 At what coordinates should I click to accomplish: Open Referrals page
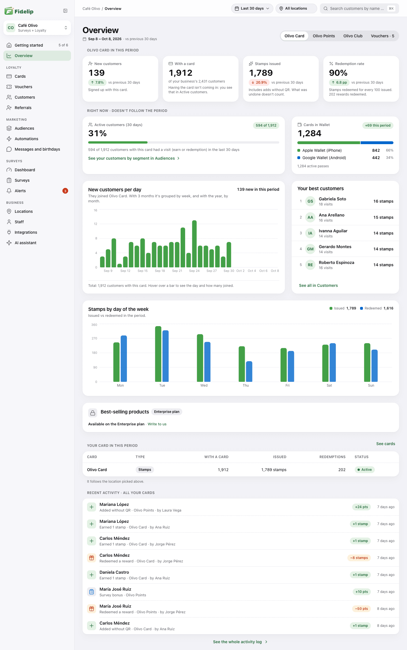tap(37, 108)
